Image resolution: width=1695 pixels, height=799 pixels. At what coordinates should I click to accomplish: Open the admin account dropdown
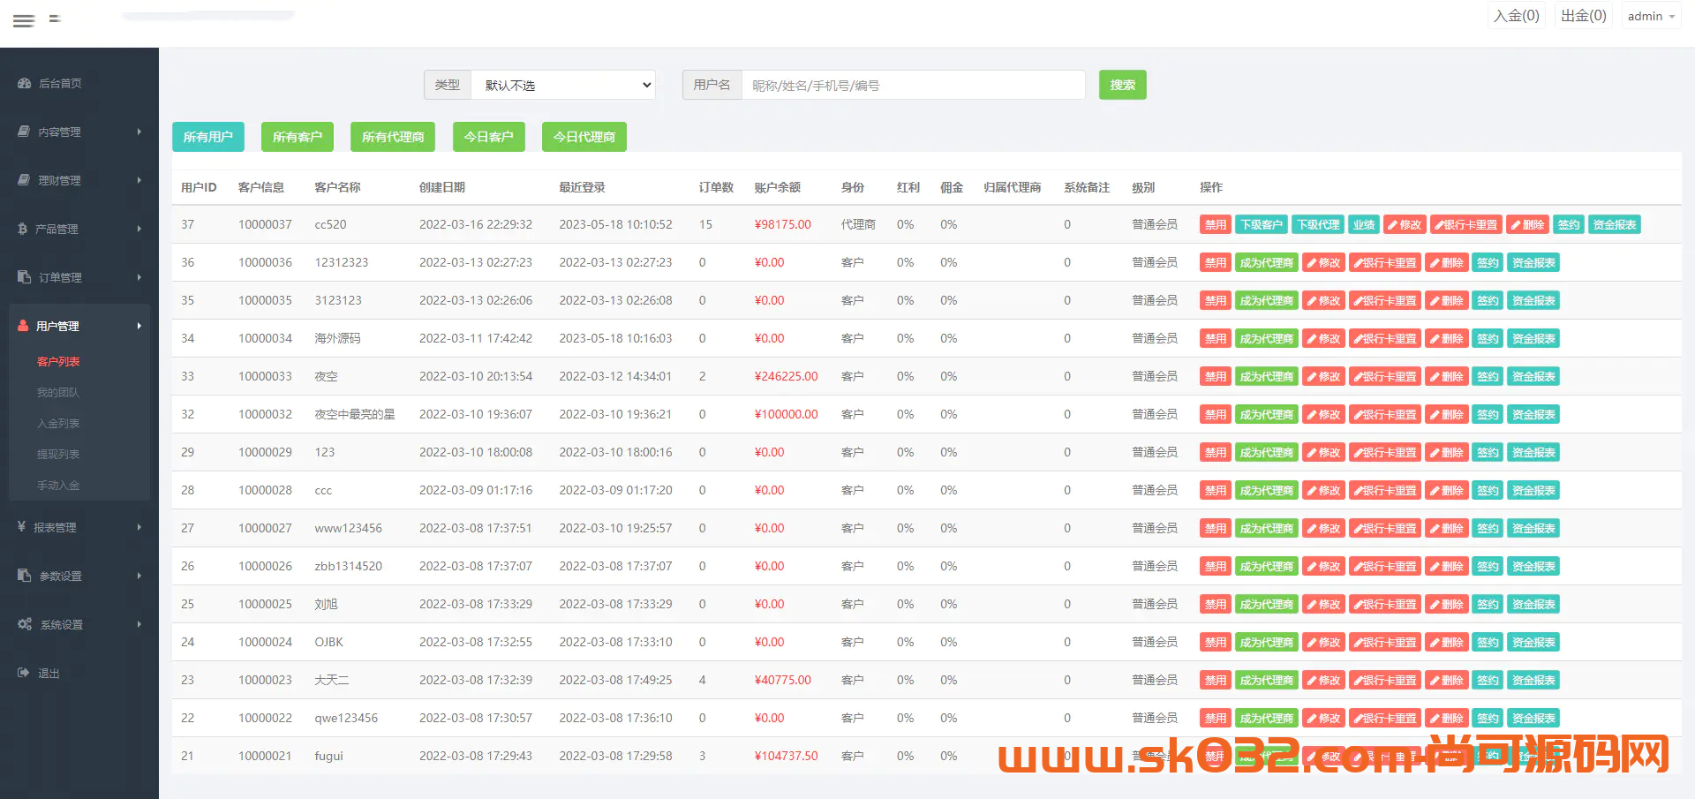click(1651, 16)
